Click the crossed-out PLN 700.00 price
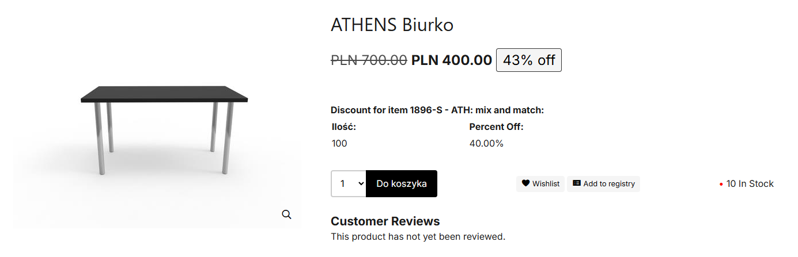Viewport: 798px width, 257px height. (x=369, y=60)
